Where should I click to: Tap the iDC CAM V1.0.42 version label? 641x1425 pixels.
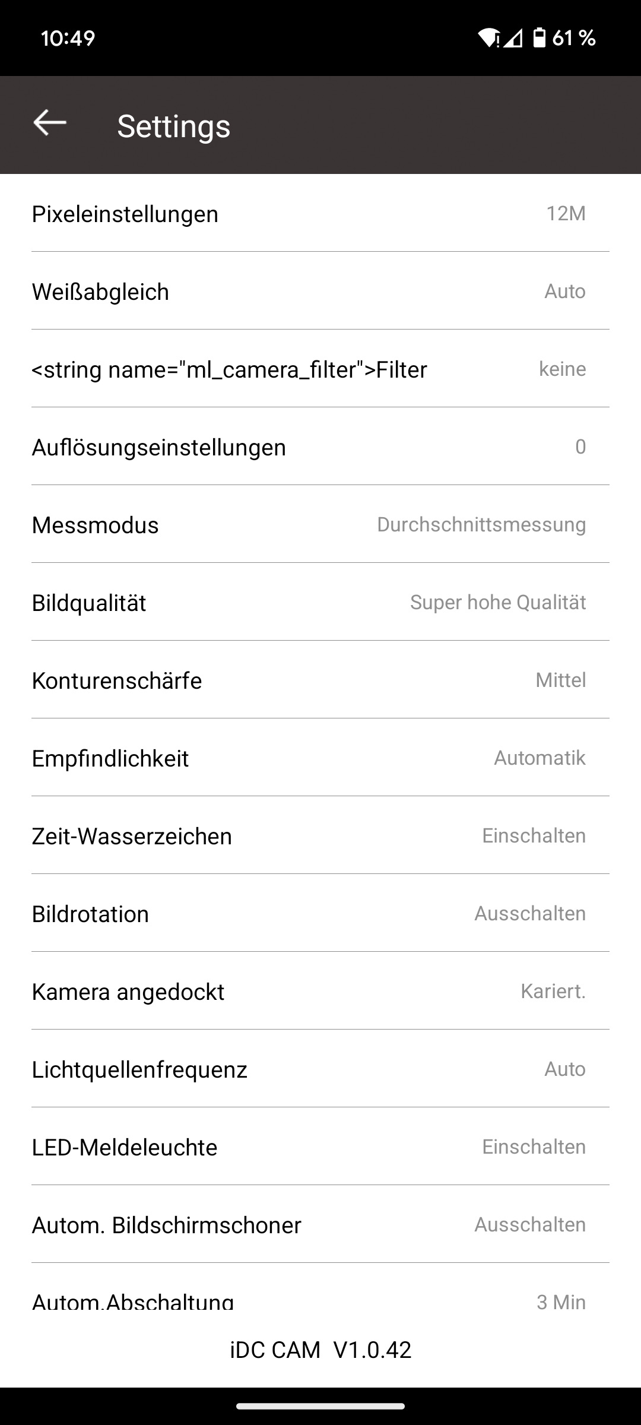point(320,1350)
